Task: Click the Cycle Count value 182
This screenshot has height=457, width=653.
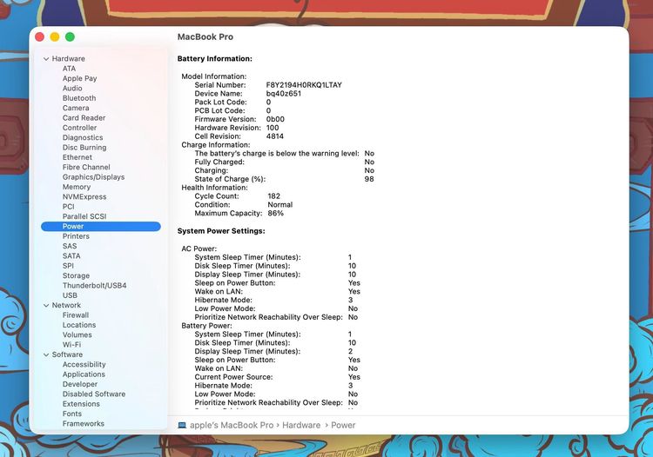Action: pos(273,196)
